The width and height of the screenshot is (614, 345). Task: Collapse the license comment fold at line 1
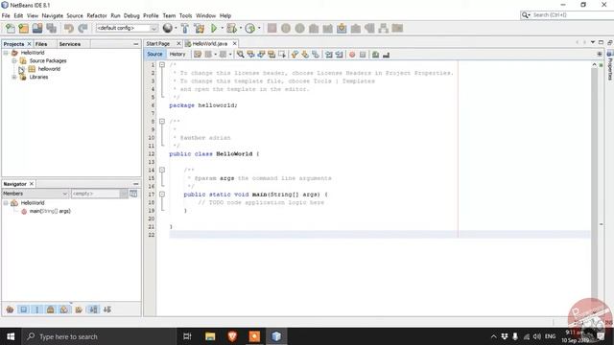(162, 64)
